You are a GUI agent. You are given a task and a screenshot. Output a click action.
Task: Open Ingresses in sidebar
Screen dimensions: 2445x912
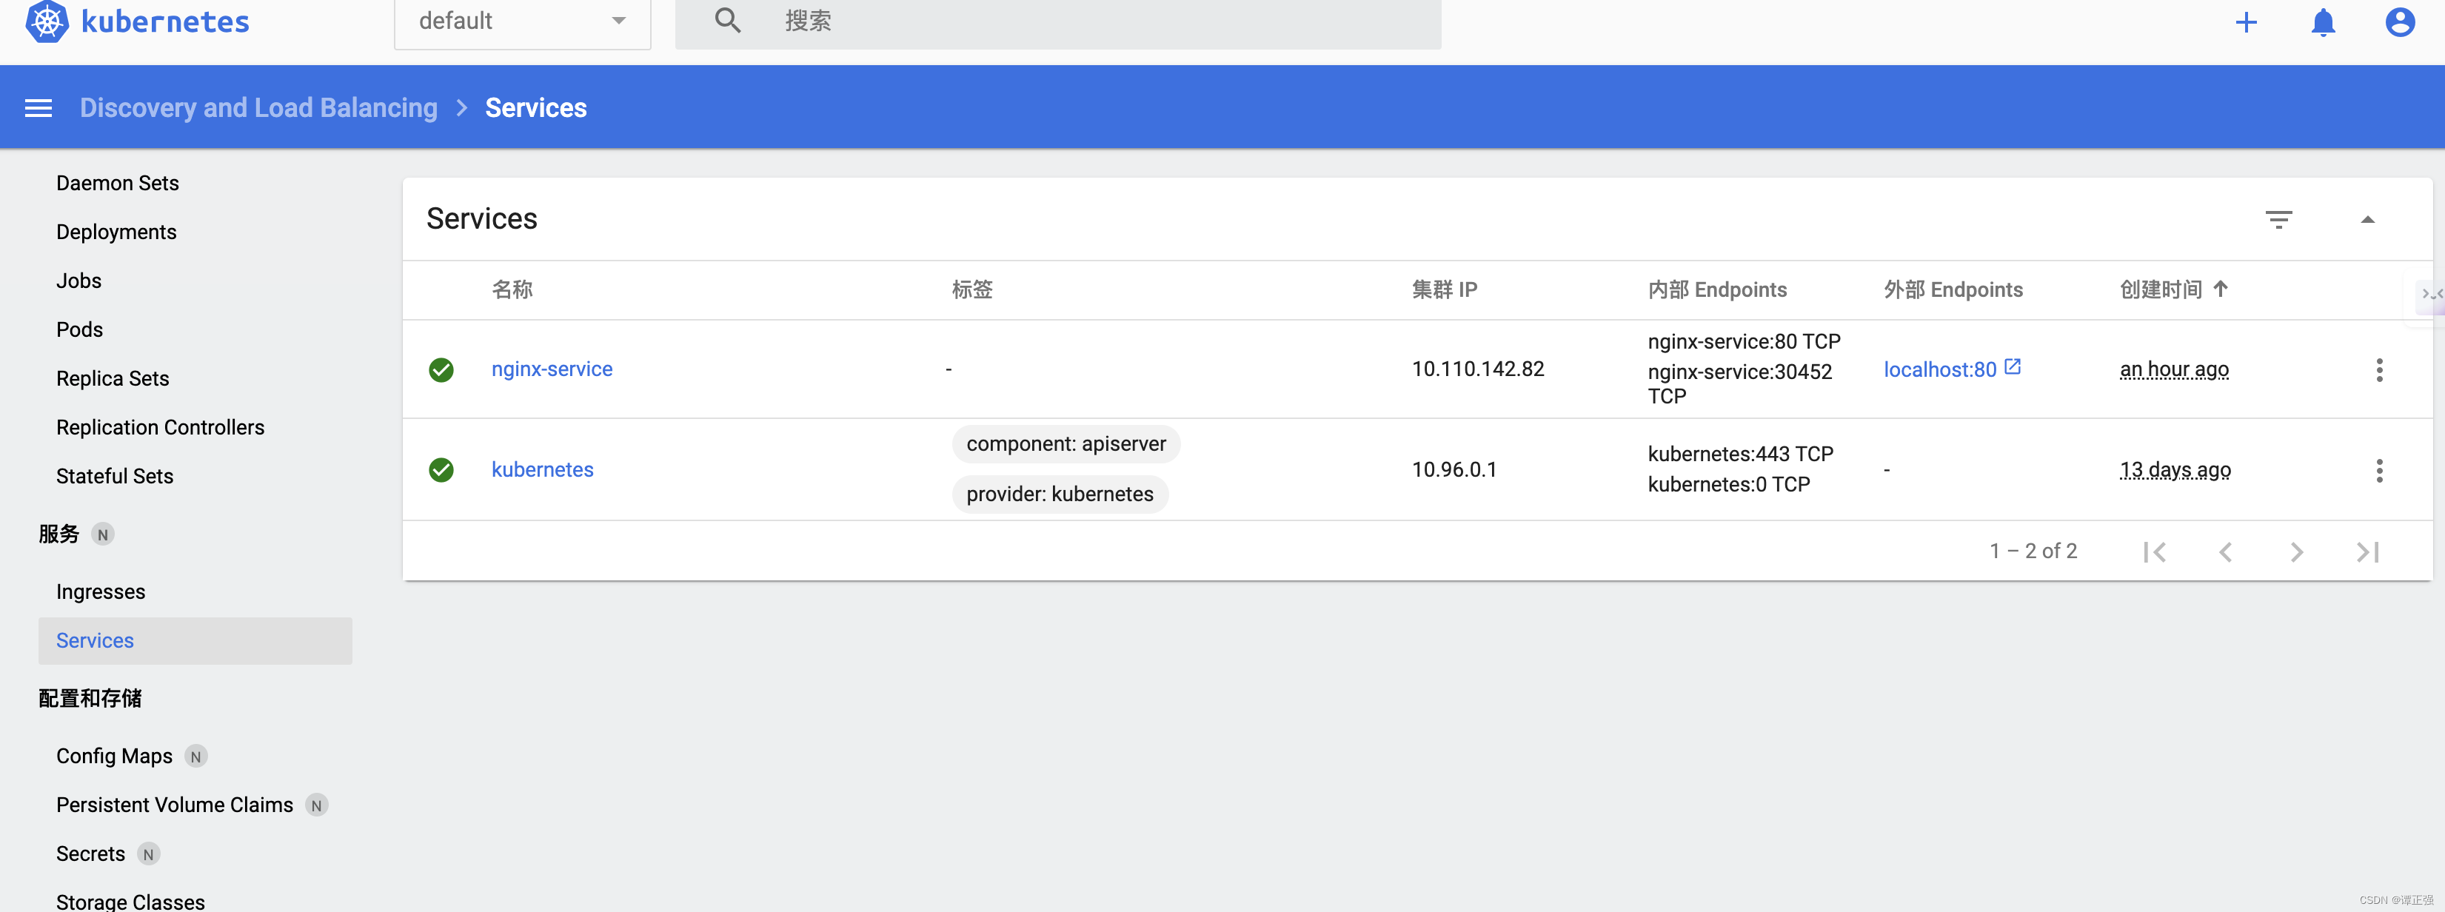point(101,592)
